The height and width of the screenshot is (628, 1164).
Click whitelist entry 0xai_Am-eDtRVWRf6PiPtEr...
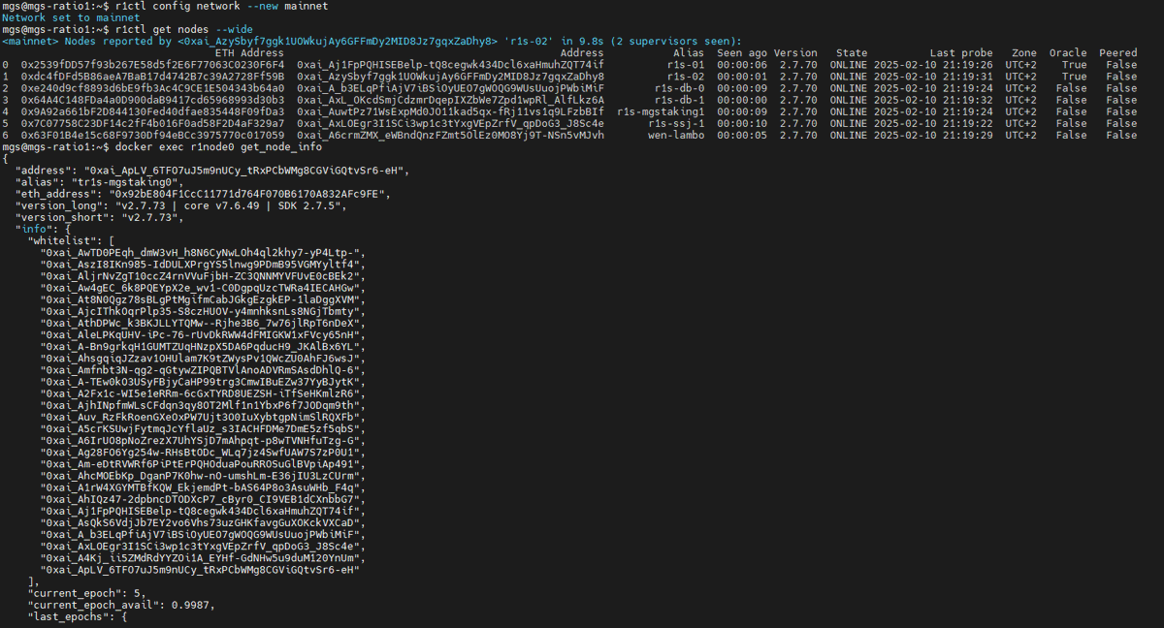pos(200,462)
